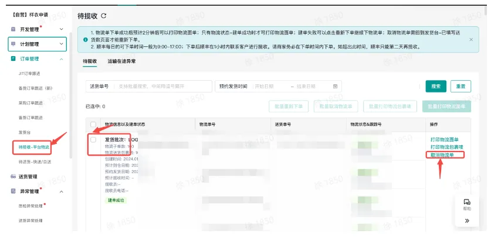Open the calendar icon in 预约发货时间 field

pos(335,86)
